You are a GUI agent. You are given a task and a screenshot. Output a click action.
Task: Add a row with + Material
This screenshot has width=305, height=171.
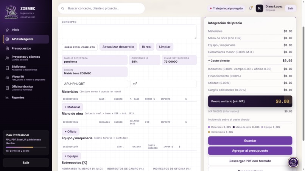pos(72,107)
